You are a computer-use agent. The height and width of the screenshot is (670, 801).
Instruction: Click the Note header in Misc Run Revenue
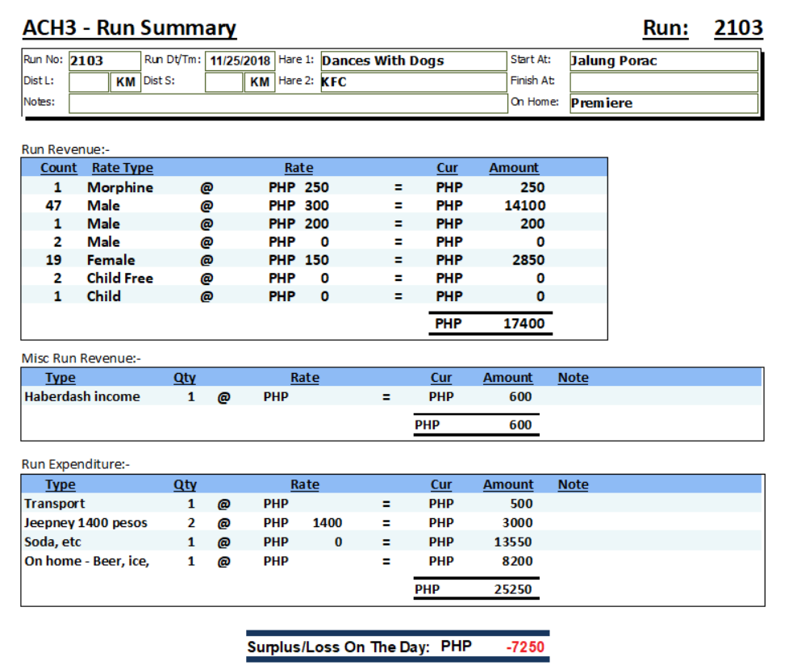tap(573, 378)
